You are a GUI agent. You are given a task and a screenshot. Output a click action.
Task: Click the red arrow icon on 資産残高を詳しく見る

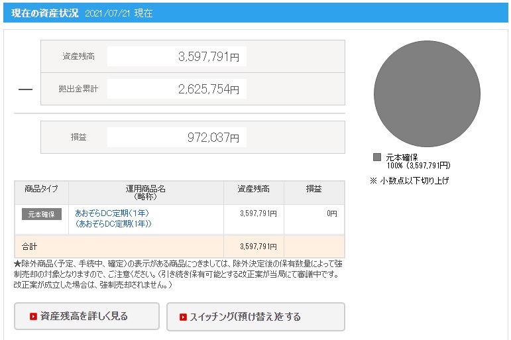click(x=33, y=317)
